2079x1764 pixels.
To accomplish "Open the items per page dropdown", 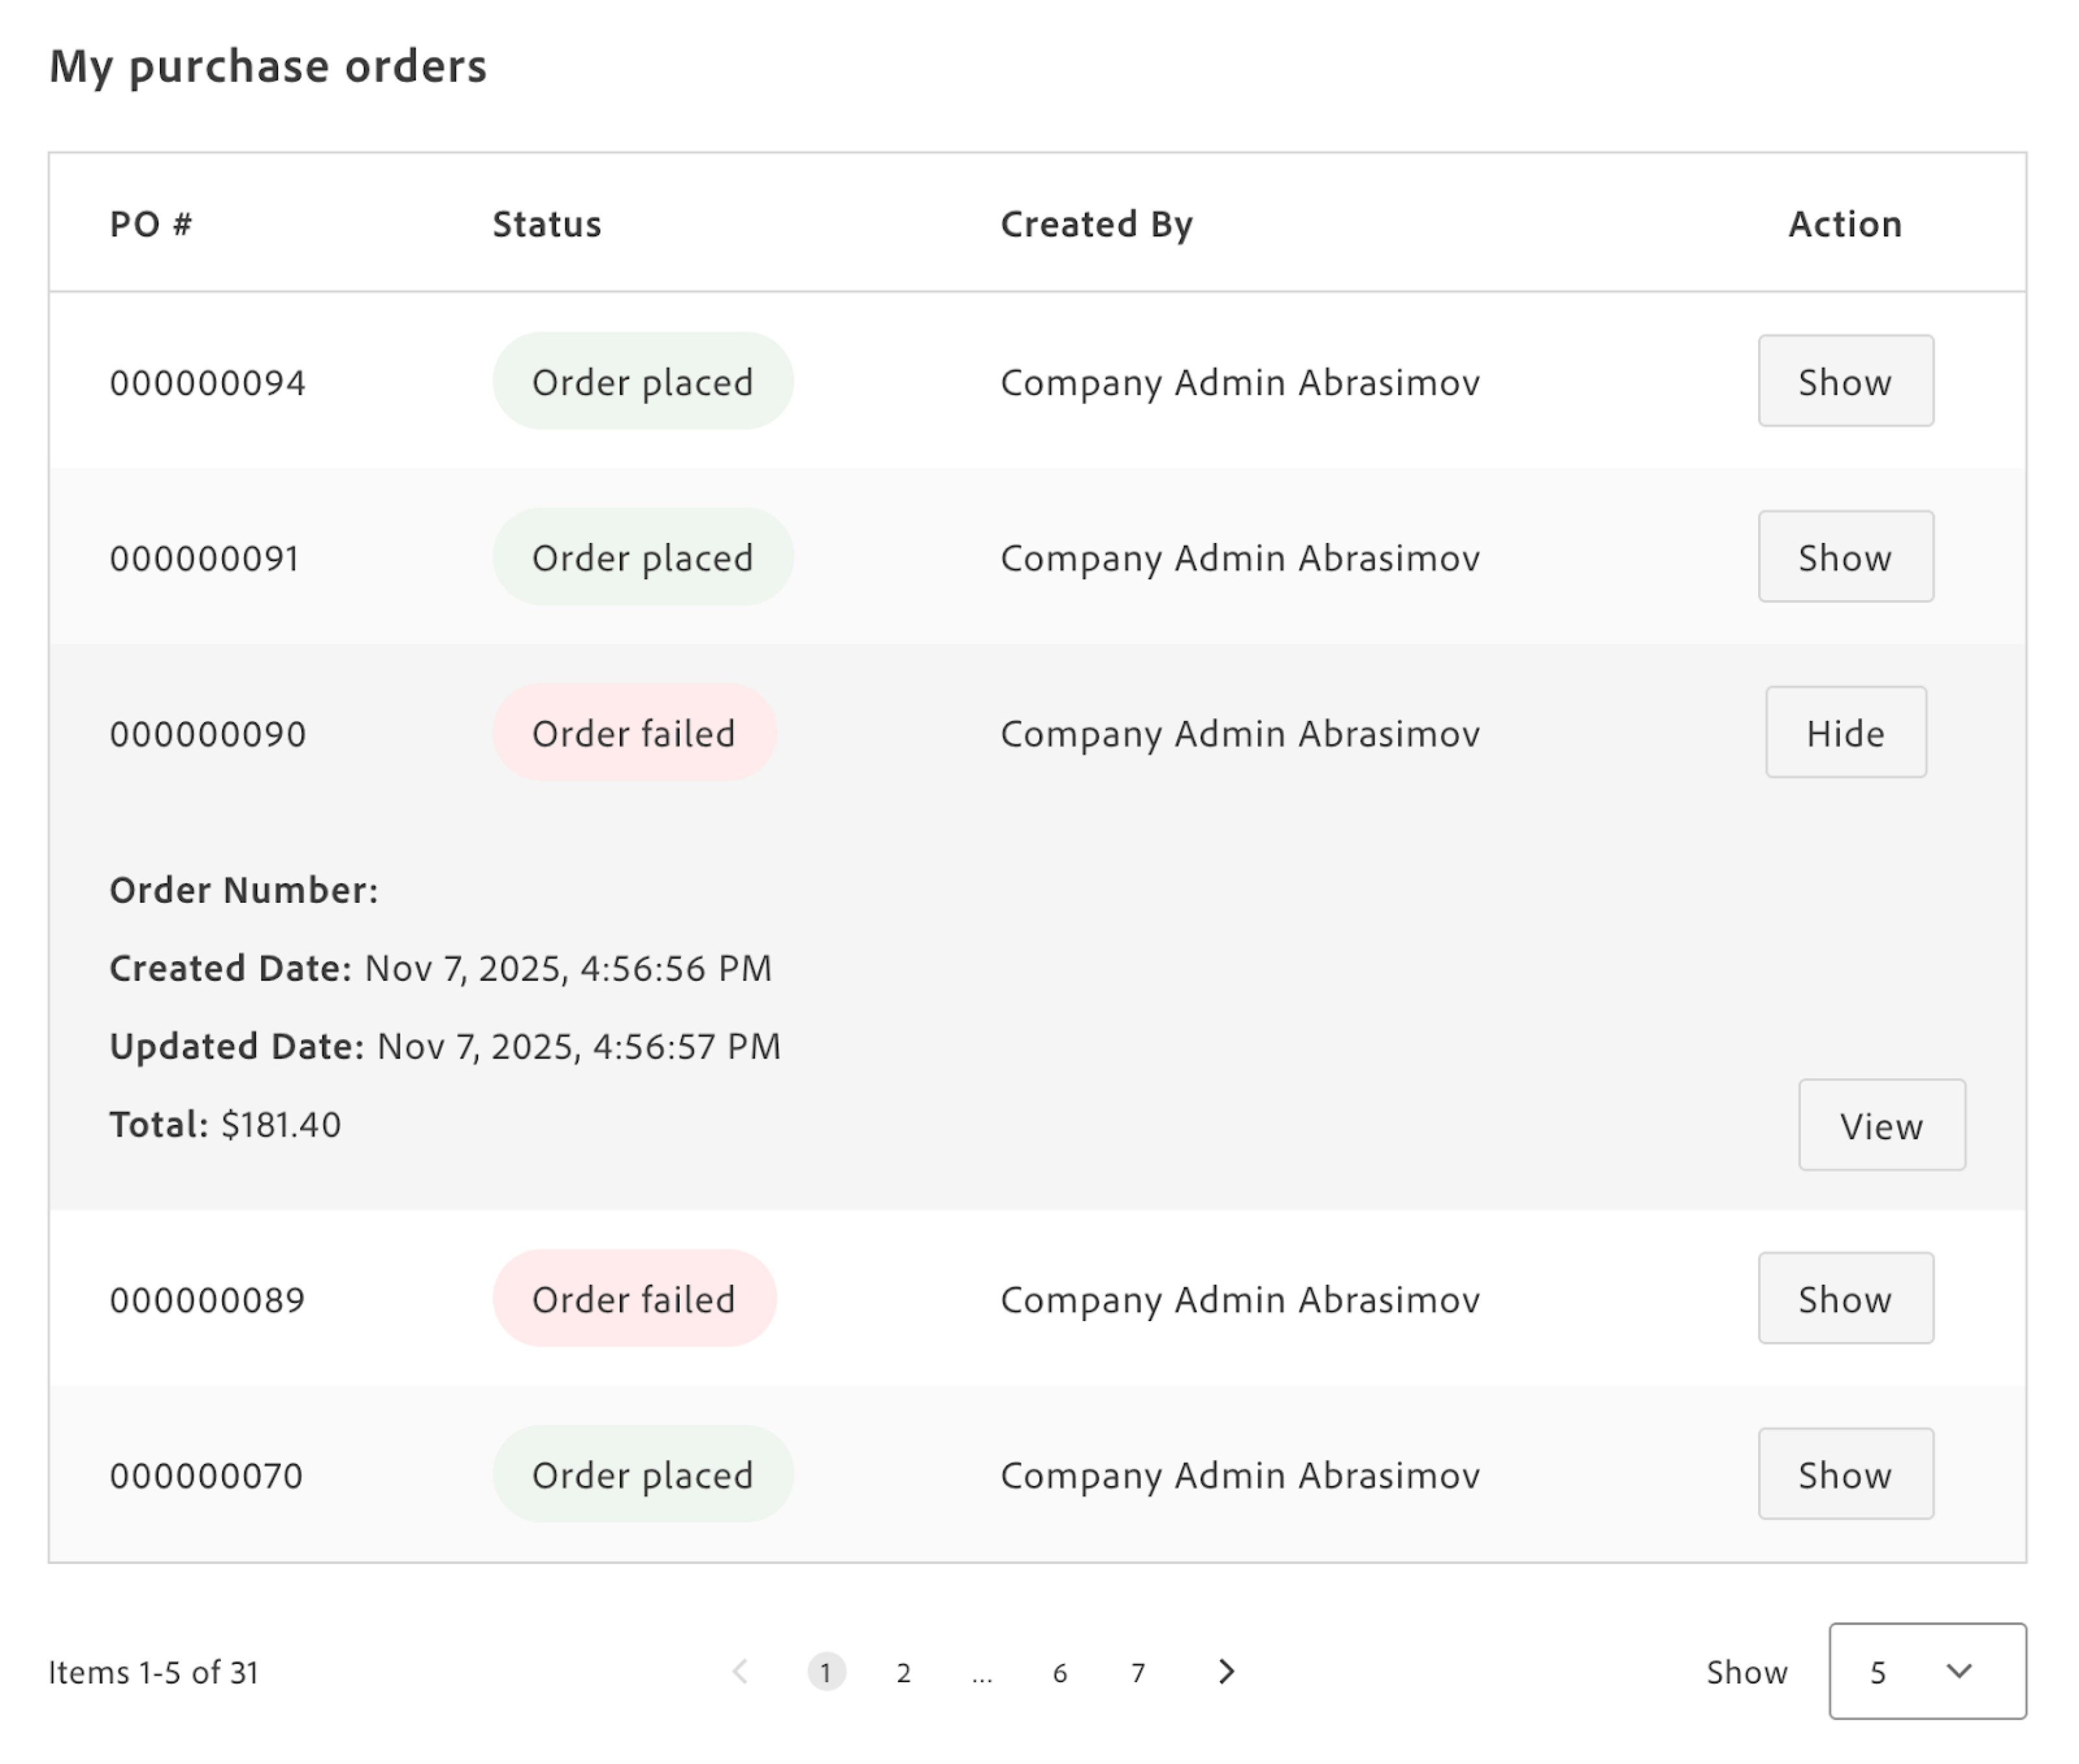I will click(x=1926, y=1671).
